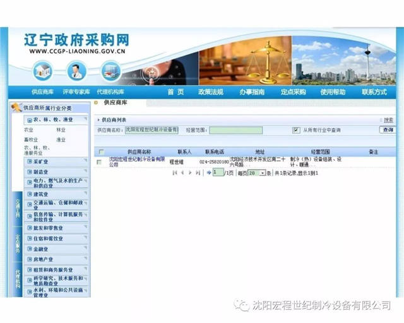Open the review expert person icon

(x=76, y=70)
